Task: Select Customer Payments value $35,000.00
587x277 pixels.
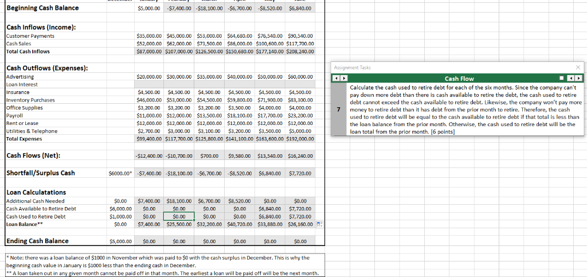Action: (150, 36)
